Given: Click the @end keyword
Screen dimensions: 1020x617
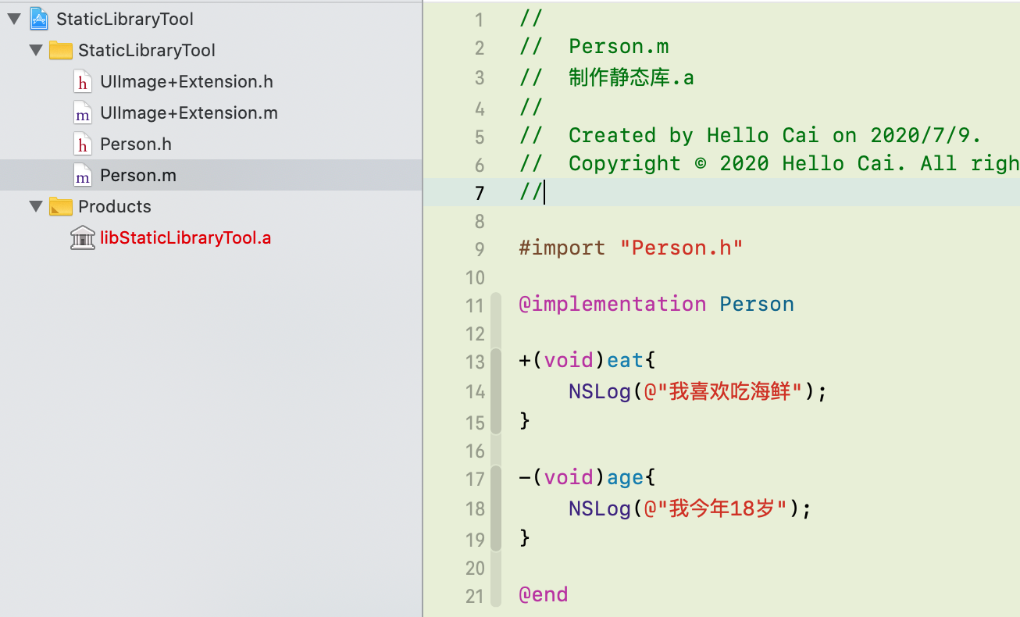Looking at the screenshot, I should coord(544,594).
